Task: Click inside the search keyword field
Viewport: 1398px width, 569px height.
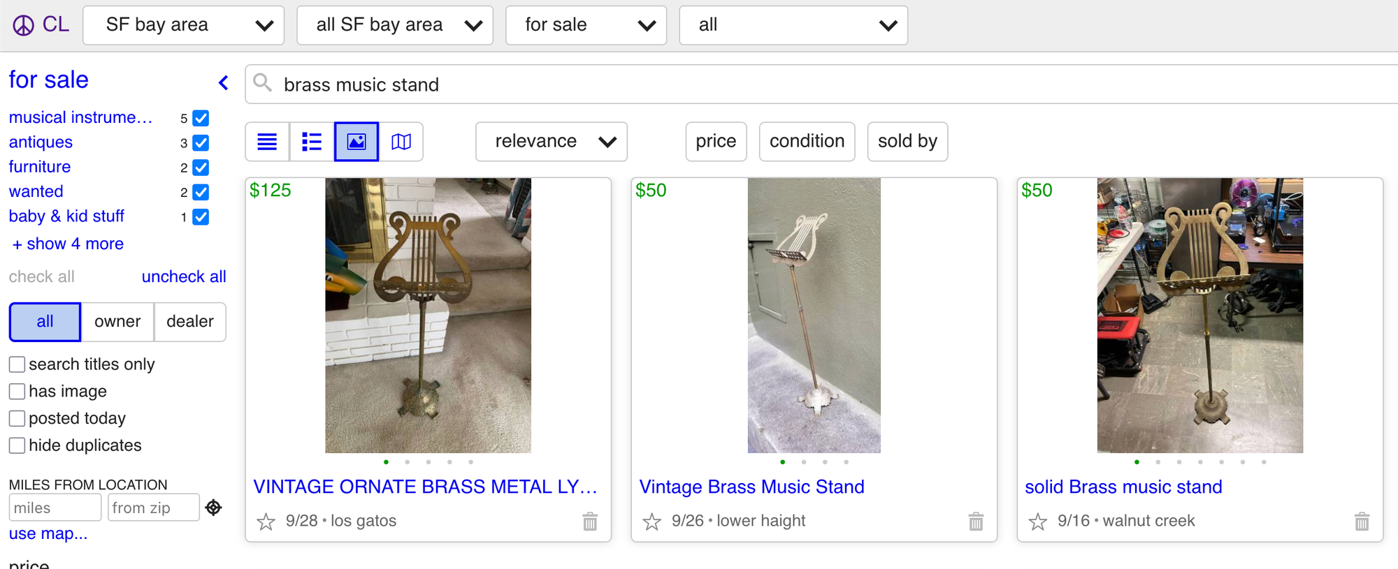Action: pos(489,84)
